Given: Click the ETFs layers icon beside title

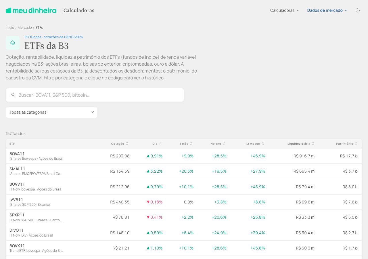Looking at the screenshot, I should tap(13, 43).
